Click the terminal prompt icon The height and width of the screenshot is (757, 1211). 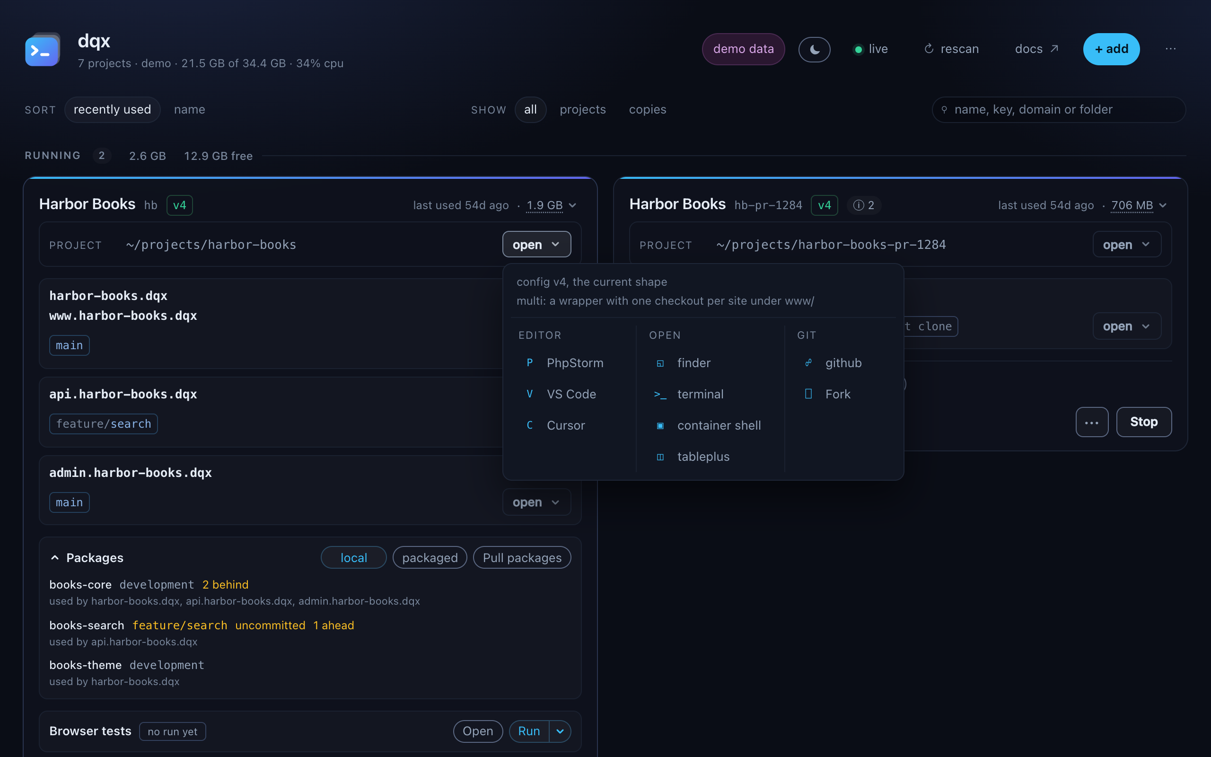pyautogui.click(x=660, y=395)
